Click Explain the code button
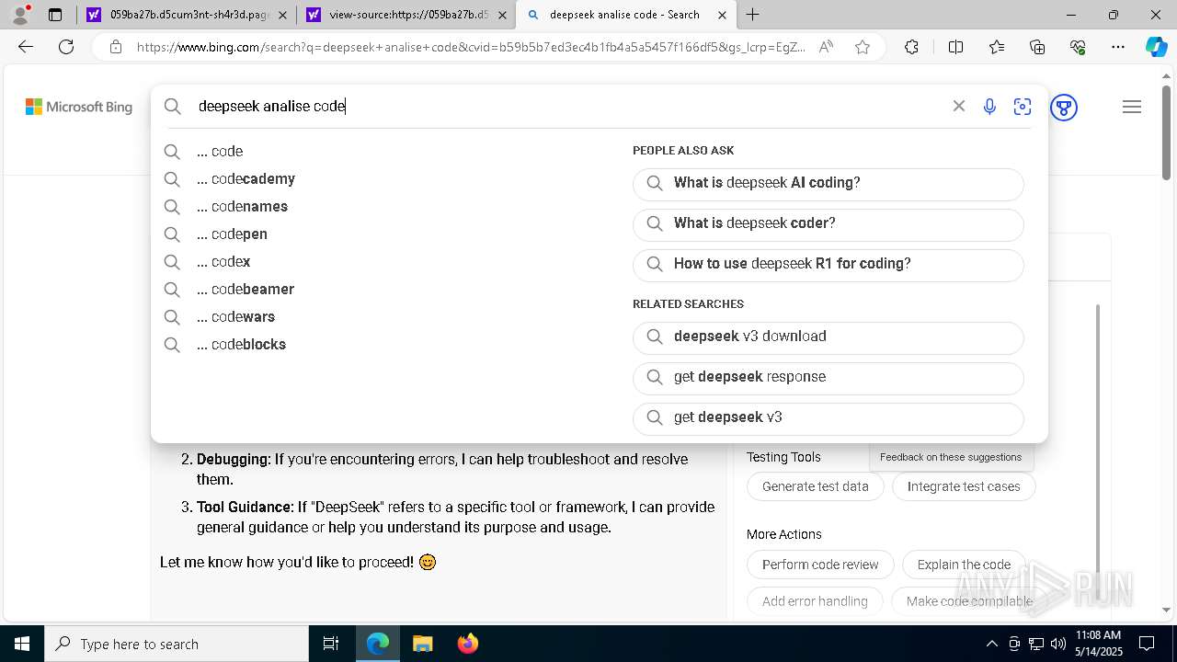 (x=964, y=565)
